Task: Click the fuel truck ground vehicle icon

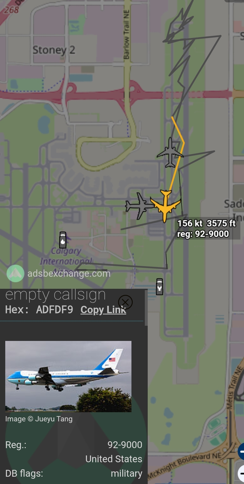Action: [63, 240]
